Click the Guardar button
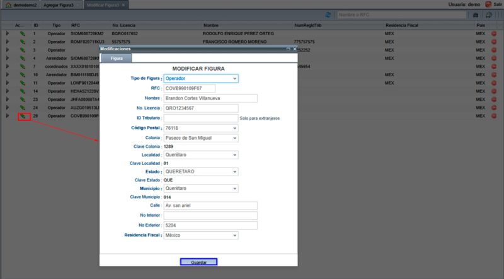 point(198,262)
